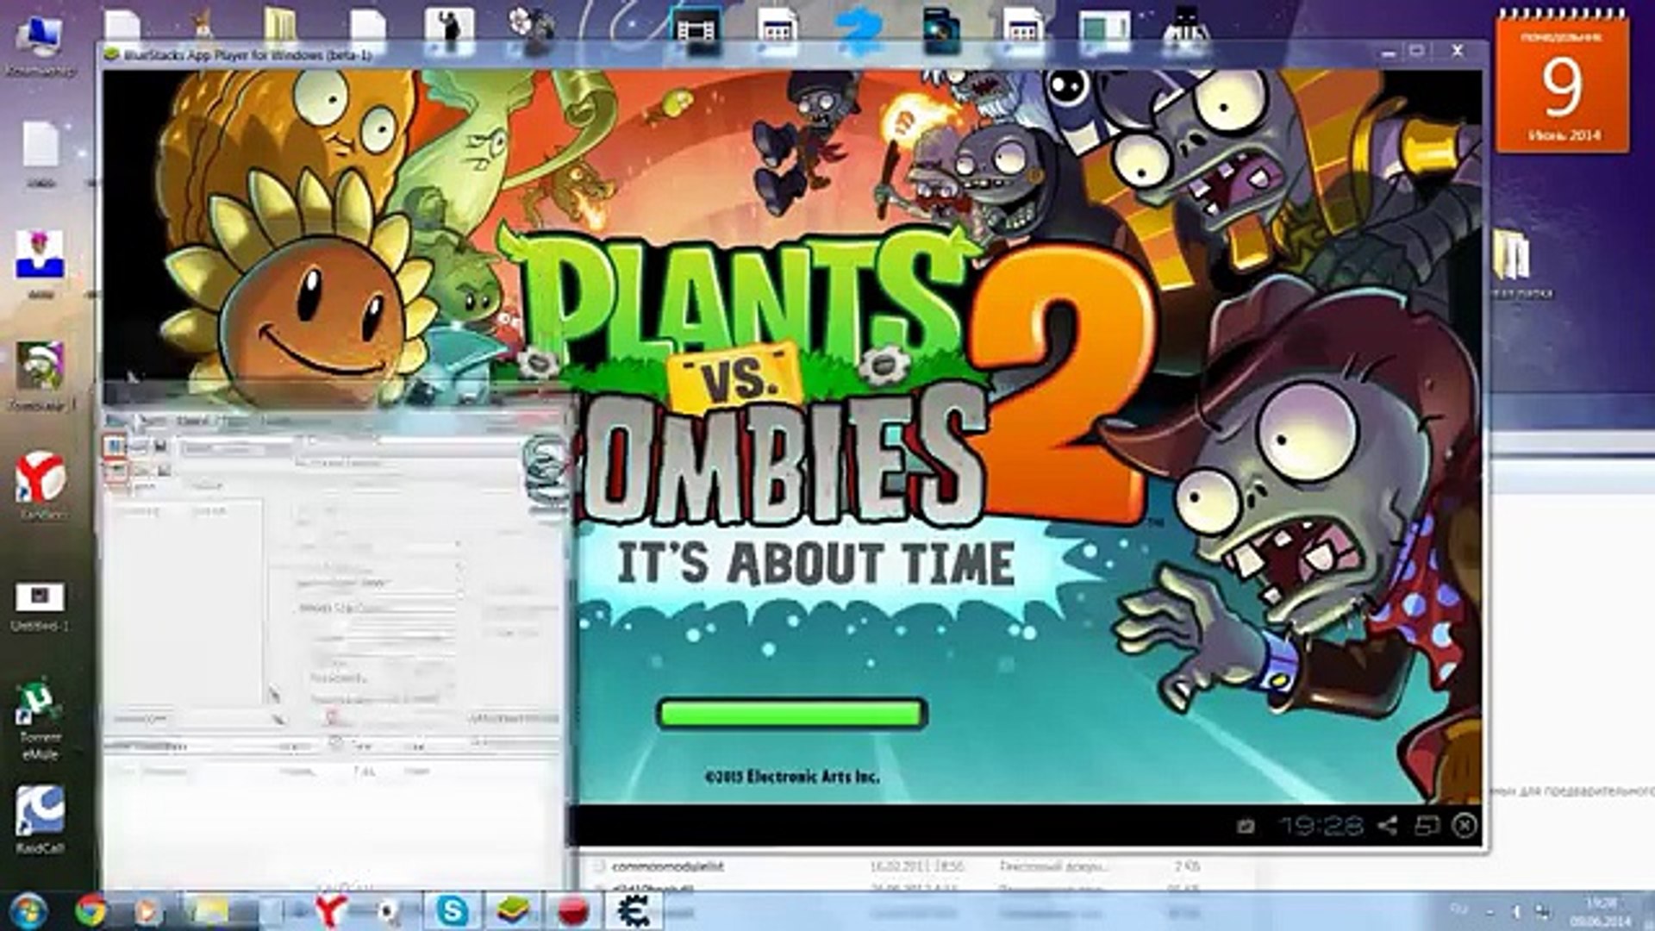Open the Plants vs Zombies desktop shortcut

40,376
